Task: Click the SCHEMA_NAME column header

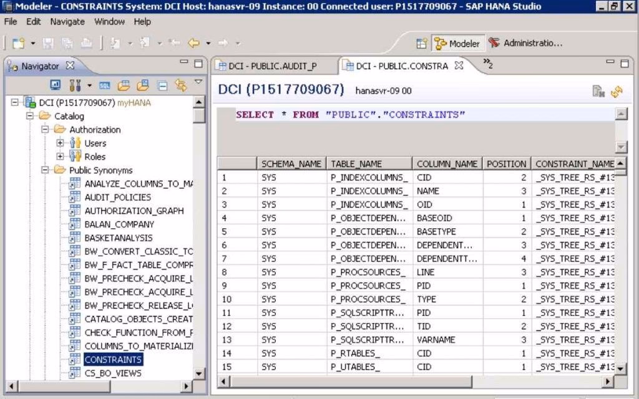Action: [x=291, y=164]
